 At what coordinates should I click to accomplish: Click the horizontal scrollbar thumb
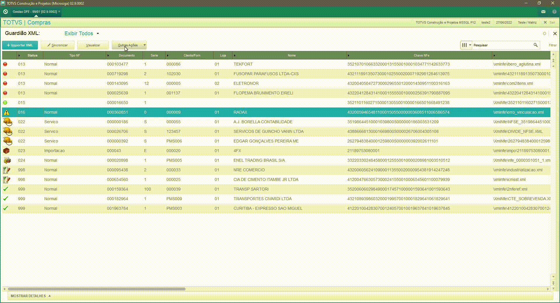97,289
